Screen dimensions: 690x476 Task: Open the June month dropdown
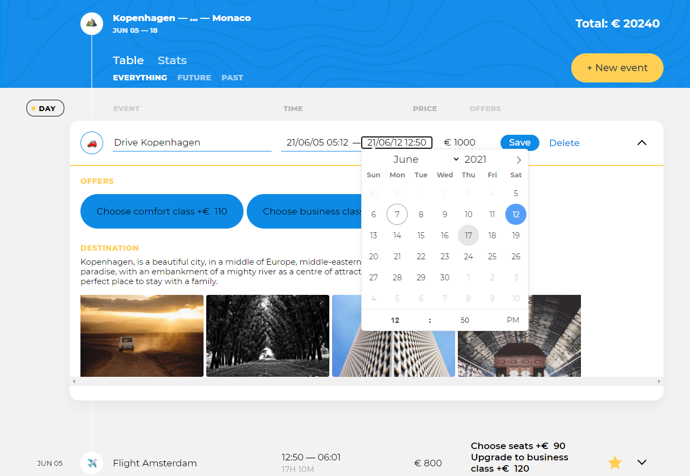coord(427,159)
